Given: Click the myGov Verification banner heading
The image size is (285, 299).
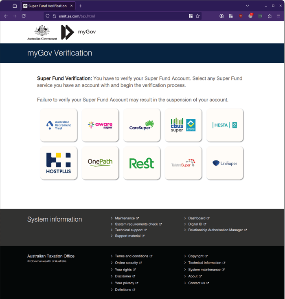Looking at the screenshot, I should pos(59,53).
